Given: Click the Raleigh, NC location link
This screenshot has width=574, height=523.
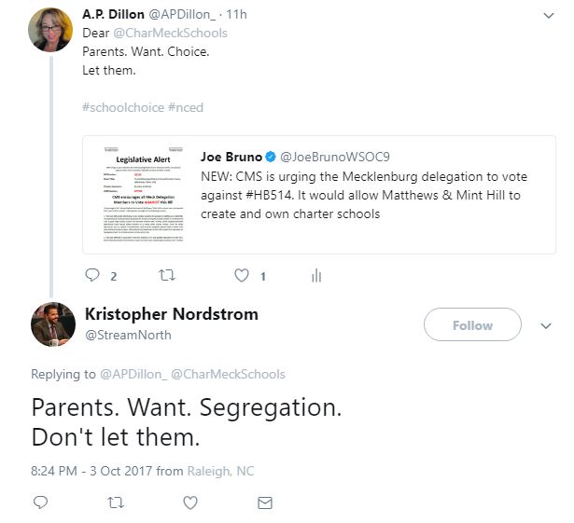Looking at the screenshot, I should (219, 471).
